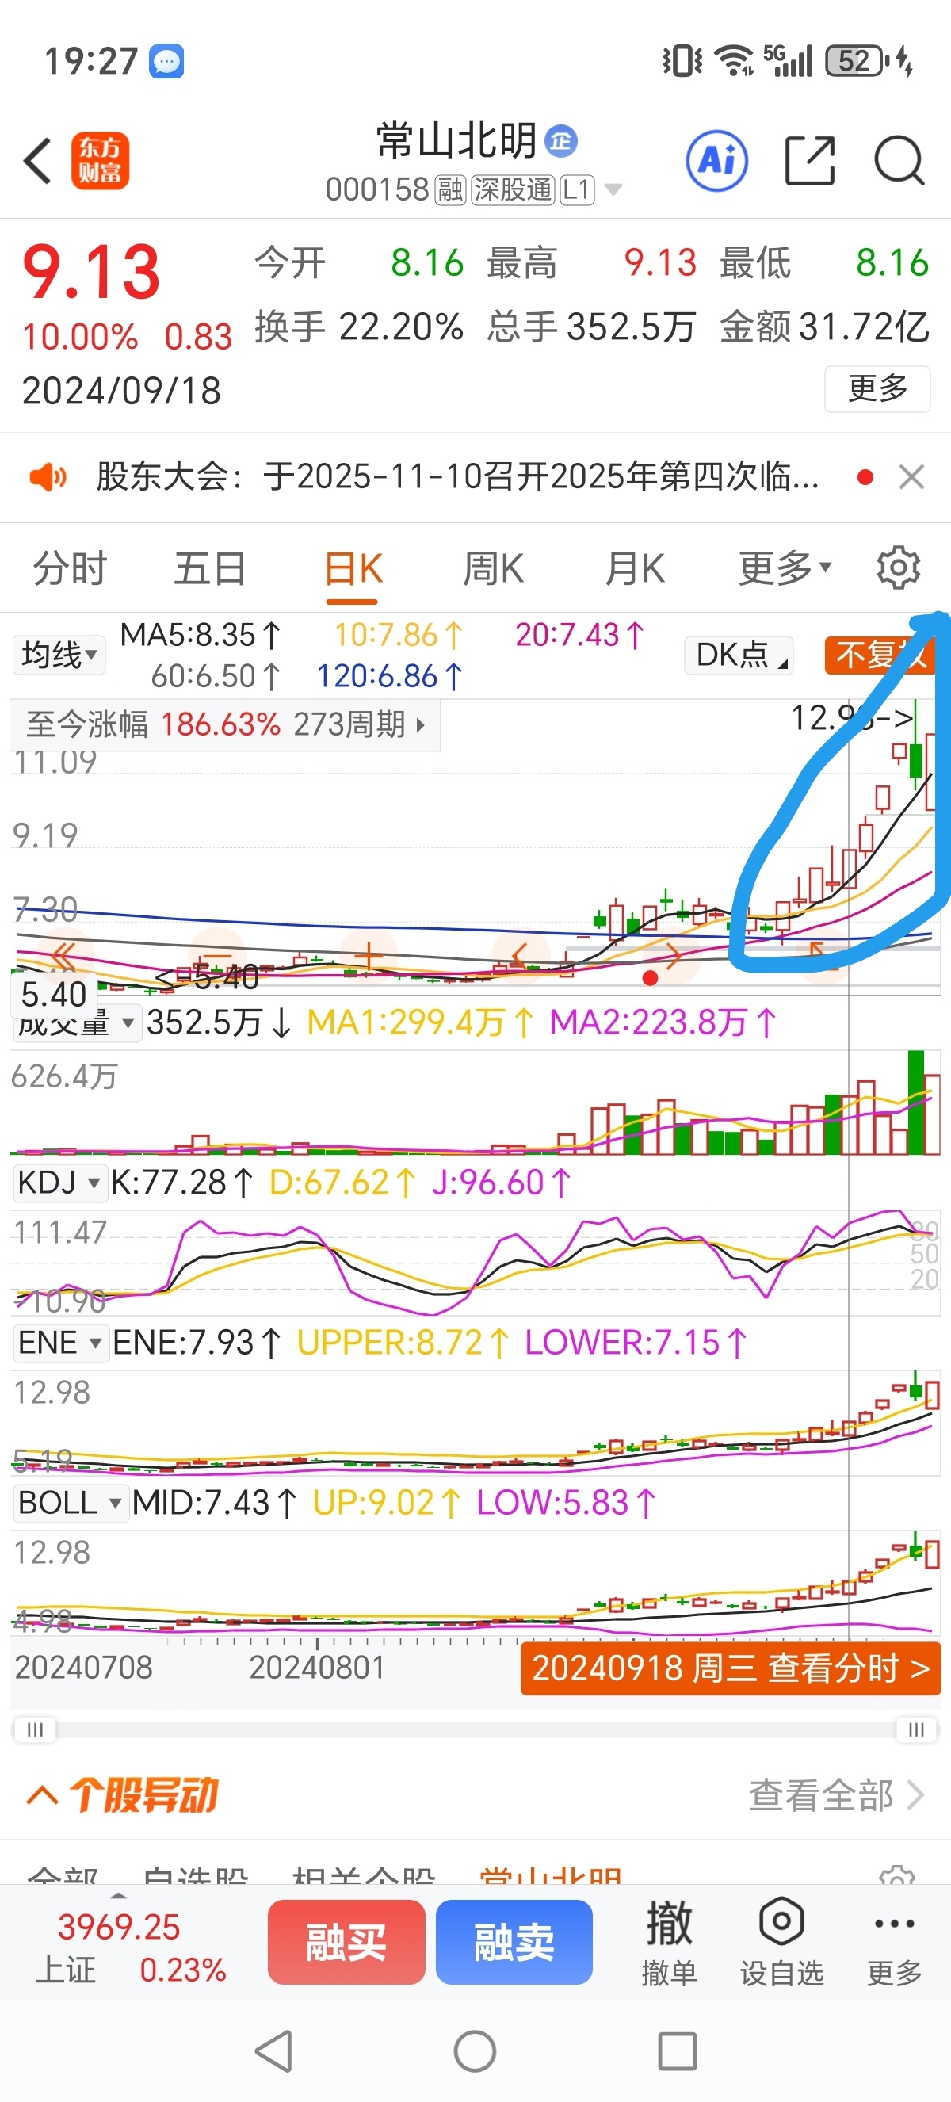Tap stock code 000158
Screen dimensions: 951x2102
point(376,190)
